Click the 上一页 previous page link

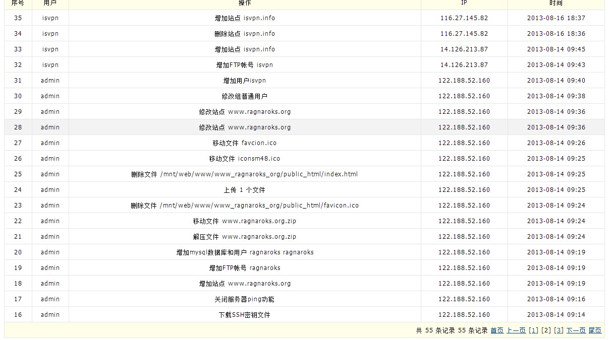click(516, 330)
